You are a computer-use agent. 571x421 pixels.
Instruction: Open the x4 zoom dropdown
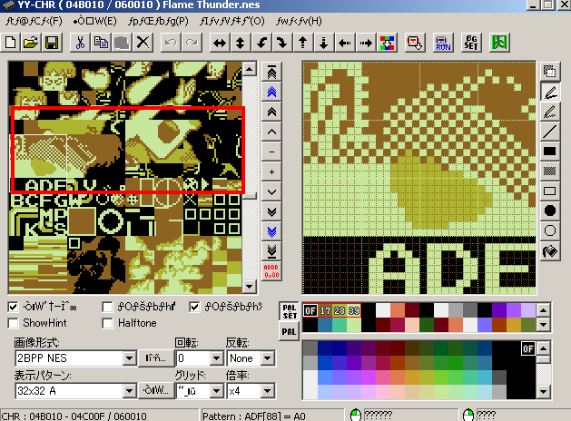point(267,391)
